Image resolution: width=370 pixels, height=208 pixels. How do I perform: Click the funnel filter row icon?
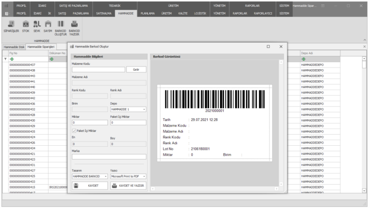[5, 59]
